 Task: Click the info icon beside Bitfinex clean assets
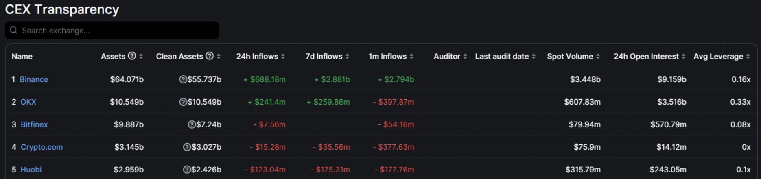(192, 124)
